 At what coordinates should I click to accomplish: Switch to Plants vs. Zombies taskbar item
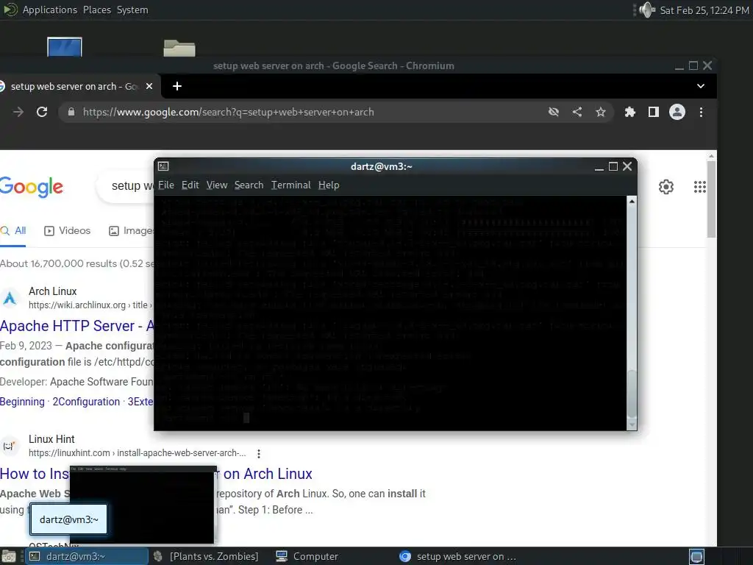point(205,556)
